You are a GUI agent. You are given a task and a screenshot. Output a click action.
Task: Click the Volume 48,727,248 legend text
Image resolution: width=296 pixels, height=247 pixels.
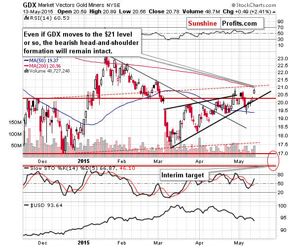click(49, 71)
